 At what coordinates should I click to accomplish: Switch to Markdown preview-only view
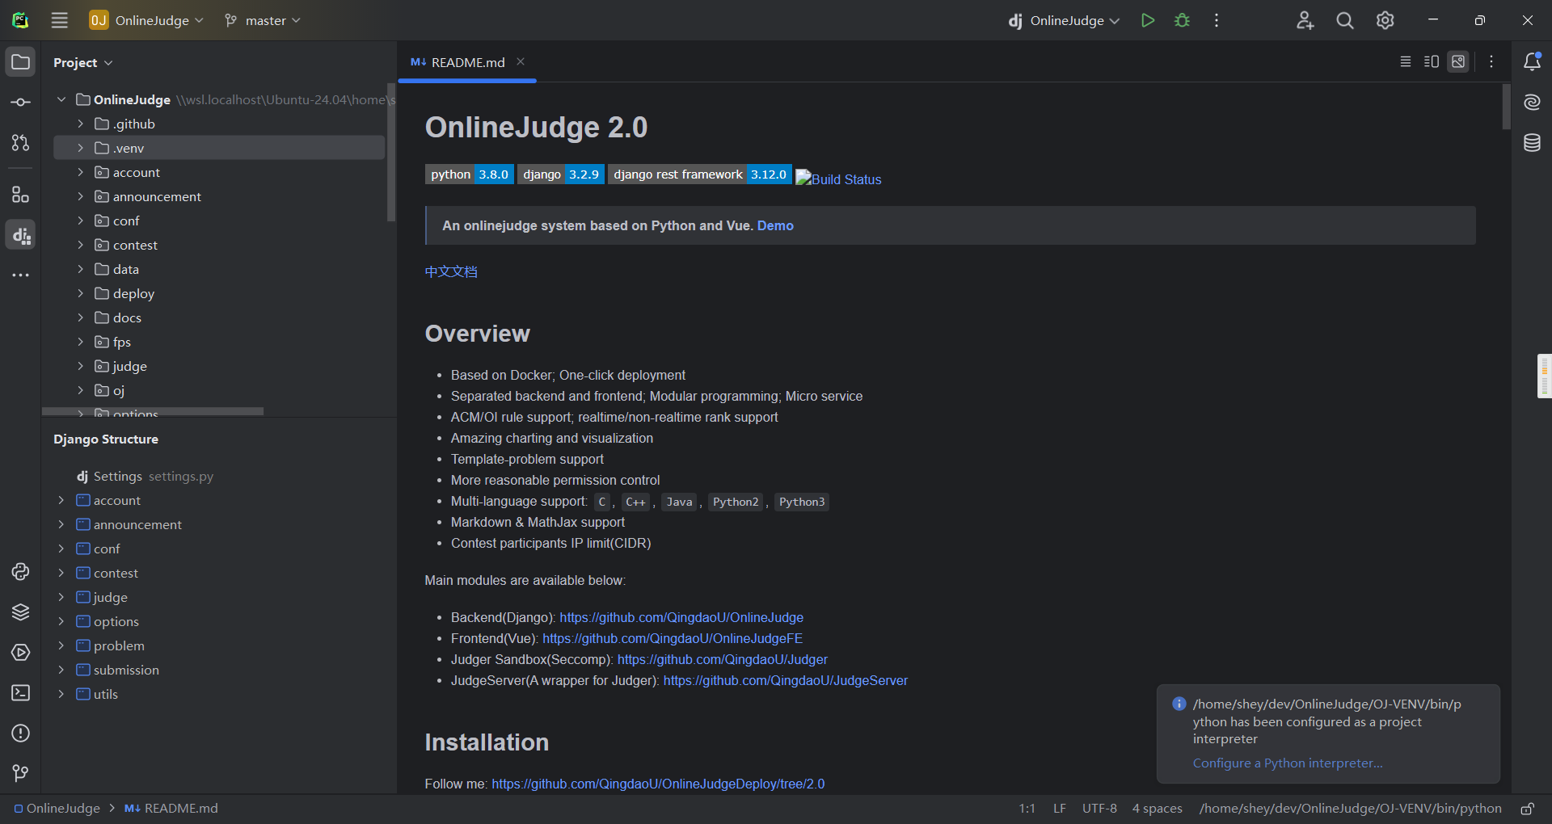(1458, 62)
